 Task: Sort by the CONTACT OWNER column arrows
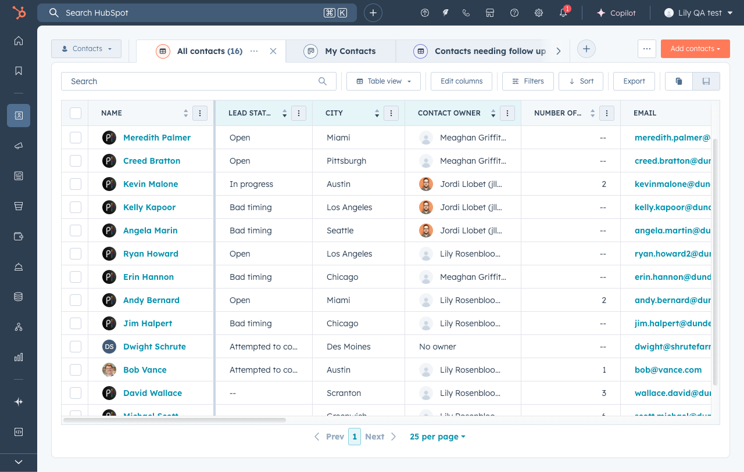tap(493, 113)
